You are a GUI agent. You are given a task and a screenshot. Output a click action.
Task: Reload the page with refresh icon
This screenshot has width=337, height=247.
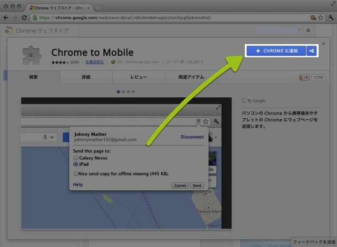pos(24,17)
